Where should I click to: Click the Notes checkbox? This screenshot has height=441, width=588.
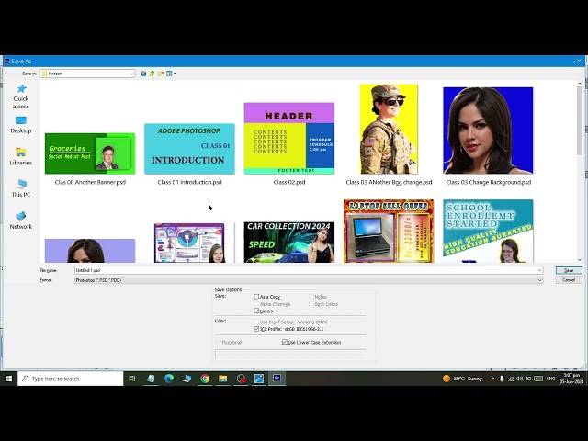(311, 297)
